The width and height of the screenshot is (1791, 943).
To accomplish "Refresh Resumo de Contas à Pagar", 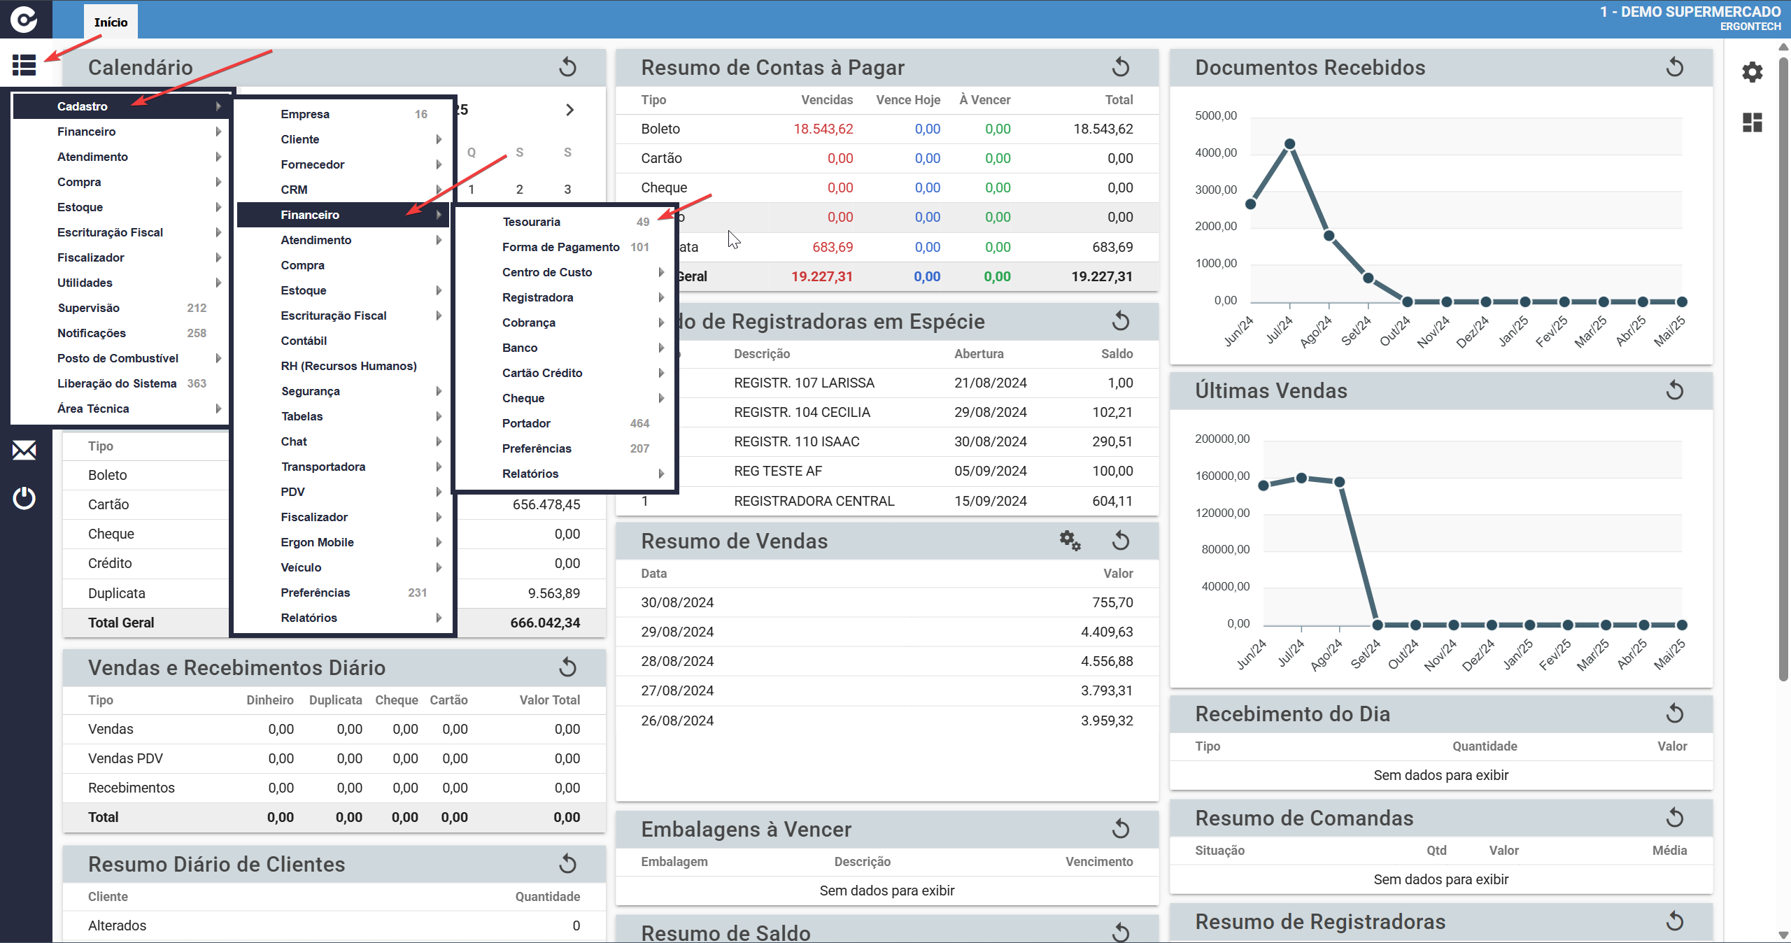I will (x=1121, y=67).
